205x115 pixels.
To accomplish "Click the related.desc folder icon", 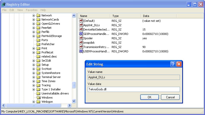I will [38, 56].
